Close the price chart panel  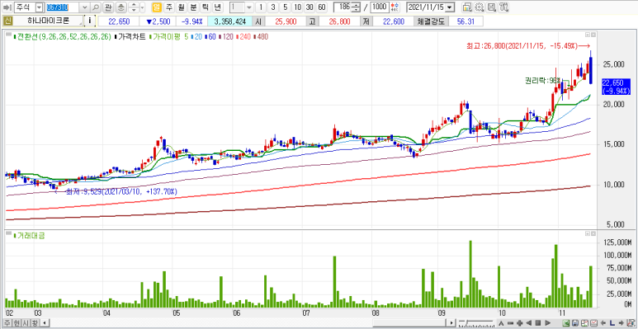click(593, 35)
